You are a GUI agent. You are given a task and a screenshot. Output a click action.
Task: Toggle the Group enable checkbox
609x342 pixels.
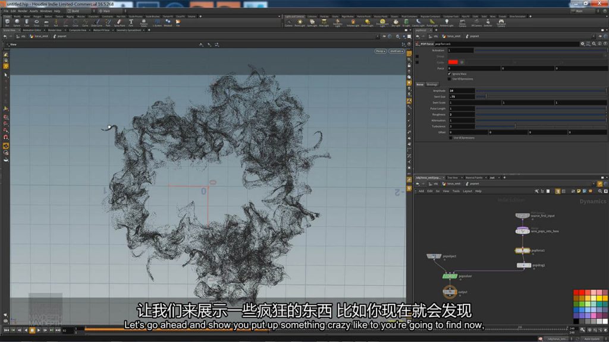(x=417, y=56)
